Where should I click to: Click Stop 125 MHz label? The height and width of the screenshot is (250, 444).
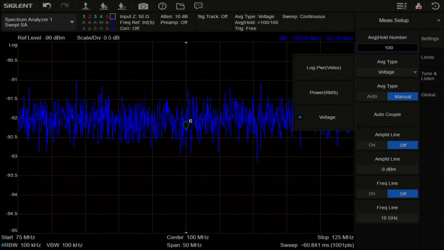click(x=335, y=237)
